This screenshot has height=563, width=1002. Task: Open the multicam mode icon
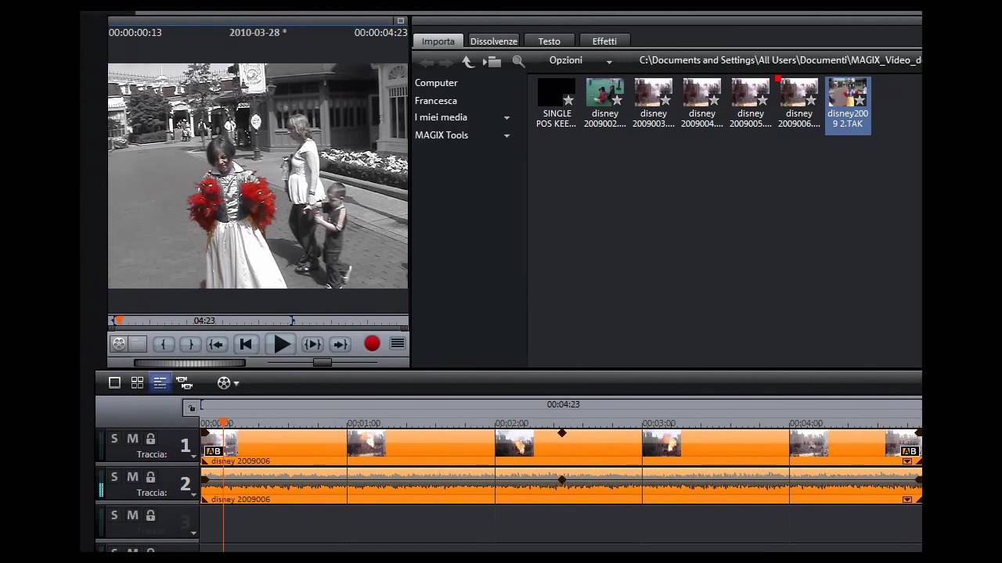coord(185,382)
